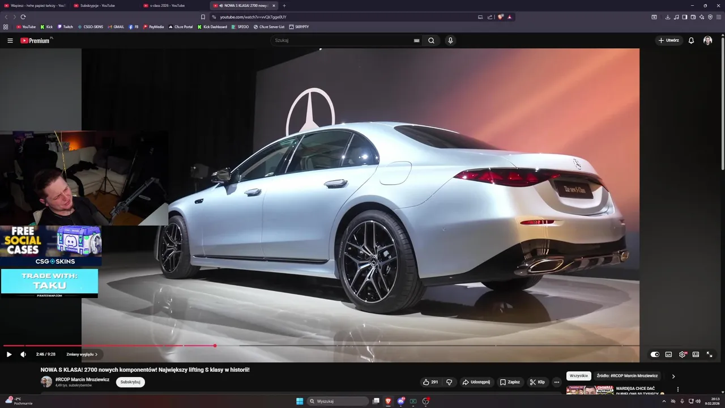Screen dimensions: 725x408
Task: Switch to theater mode icon
Action: coord(696,354)
